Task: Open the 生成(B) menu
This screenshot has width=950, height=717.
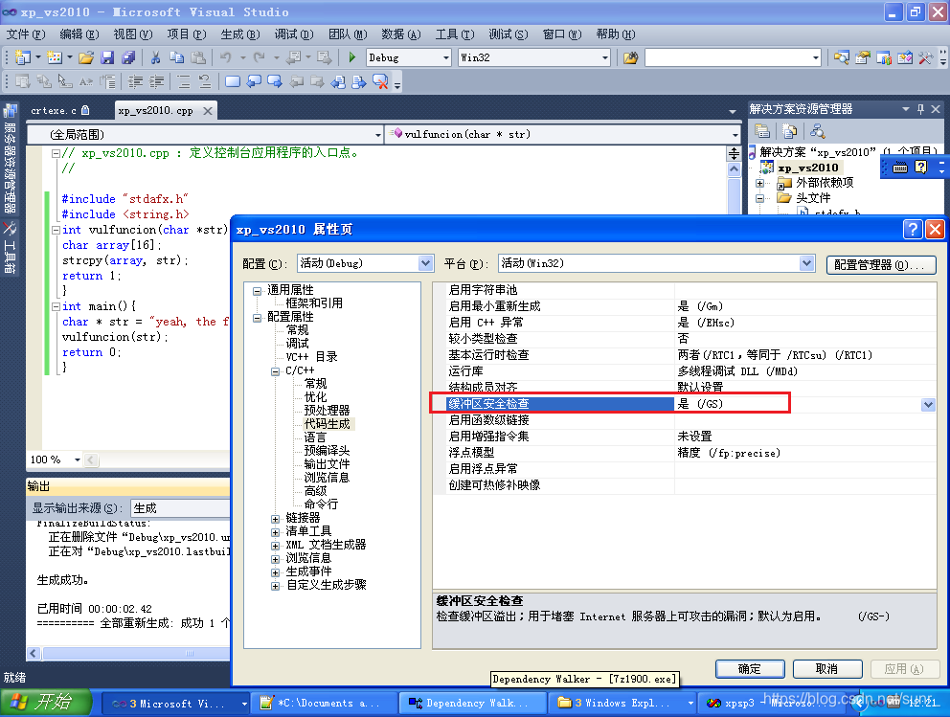Action: [240, 34]
